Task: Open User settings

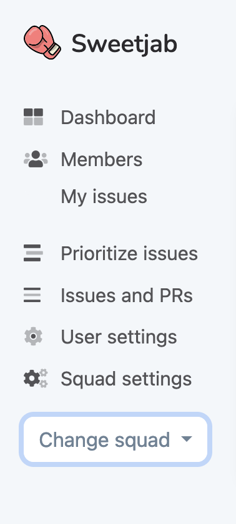Action: click(x=119, y=337)
